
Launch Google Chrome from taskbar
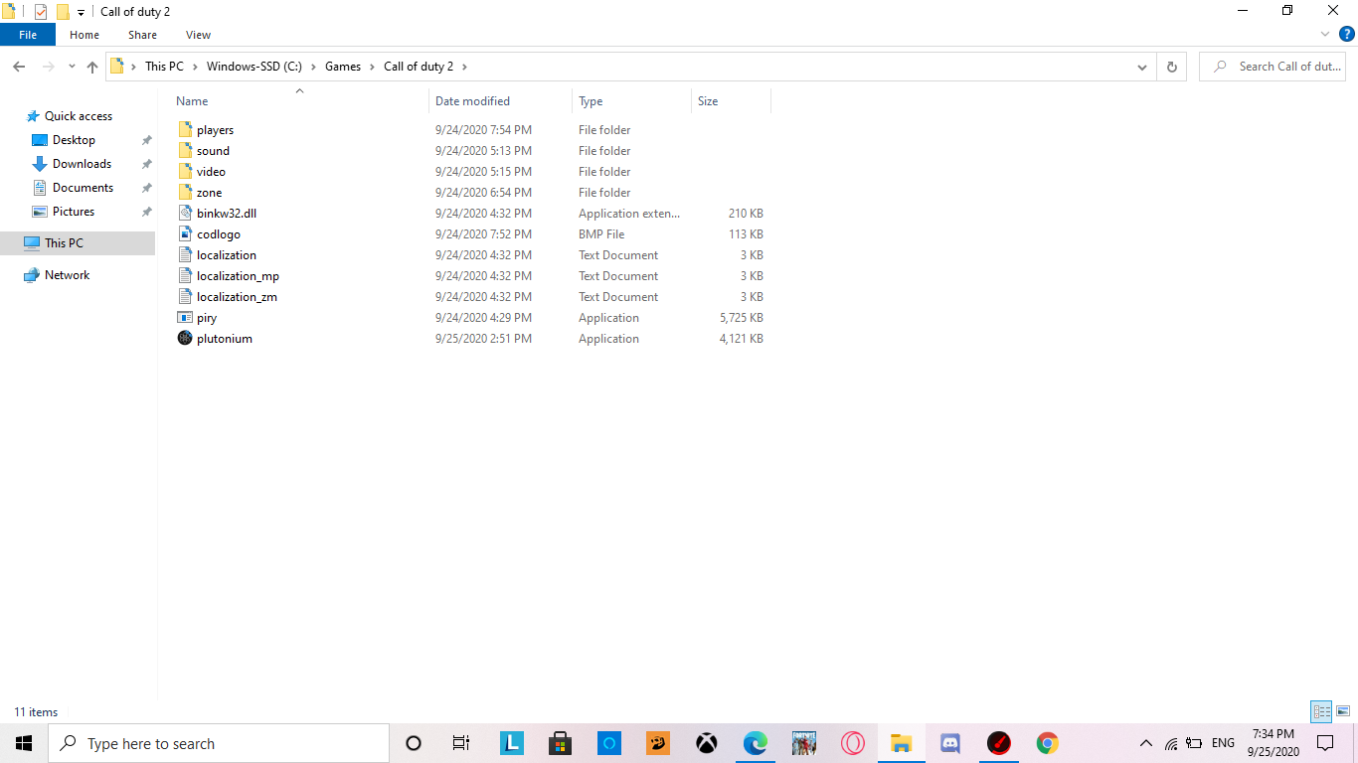pyautogui.click(x=1048, y=743)
